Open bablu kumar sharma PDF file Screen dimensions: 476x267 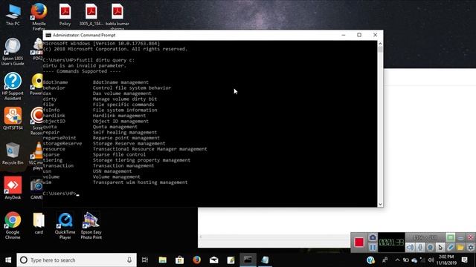(x=118, y=16)
